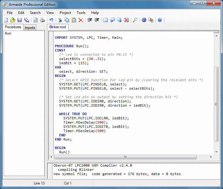
Task: Open Print Preview from the toolbar
Action: (36, 20)
